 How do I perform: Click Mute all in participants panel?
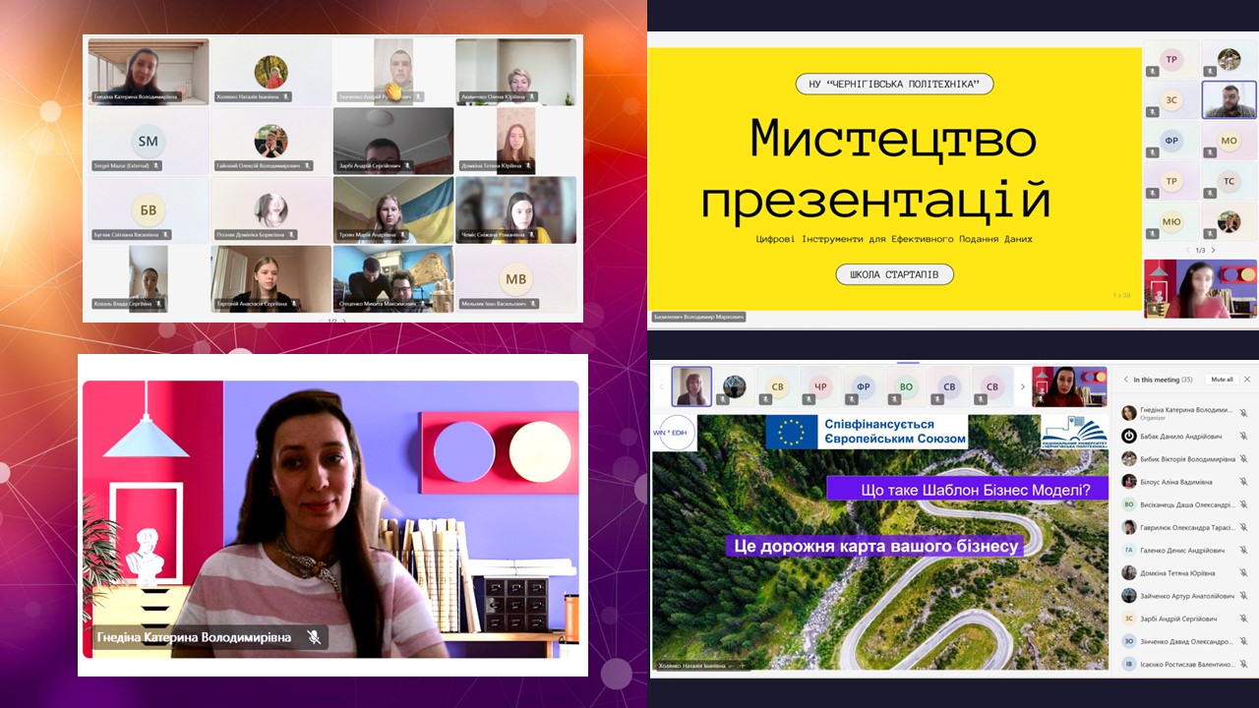1222,379
